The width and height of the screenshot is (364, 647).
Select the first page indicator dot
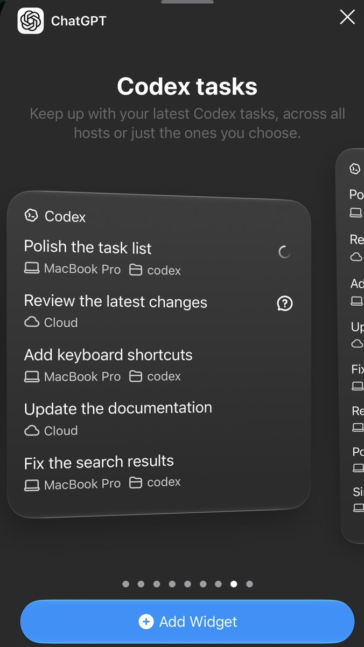click(126, 584)
